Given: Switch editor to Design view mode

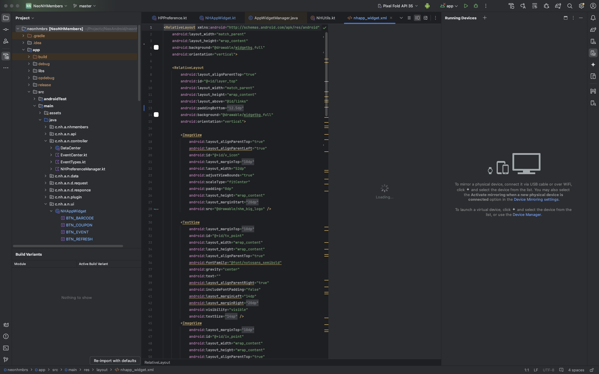Looking at the screenshot, I should (426, 18).
